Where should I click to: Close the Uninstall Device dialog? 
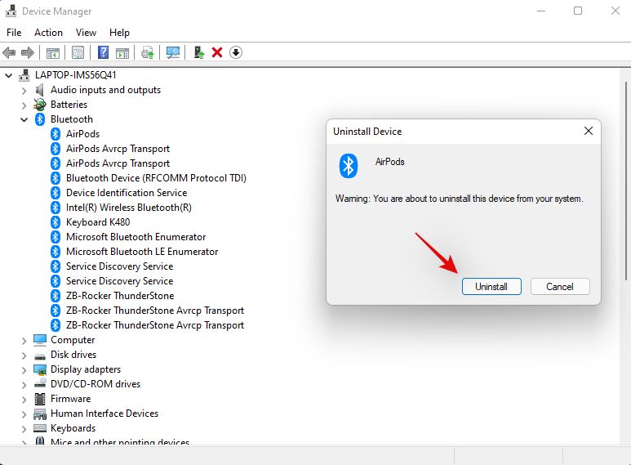[588, 131]
